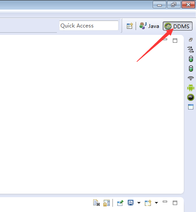Minimize the bottom console panel
Image resolution: width=196 pixels, height=212 pixels.
[x=165, y=202]
